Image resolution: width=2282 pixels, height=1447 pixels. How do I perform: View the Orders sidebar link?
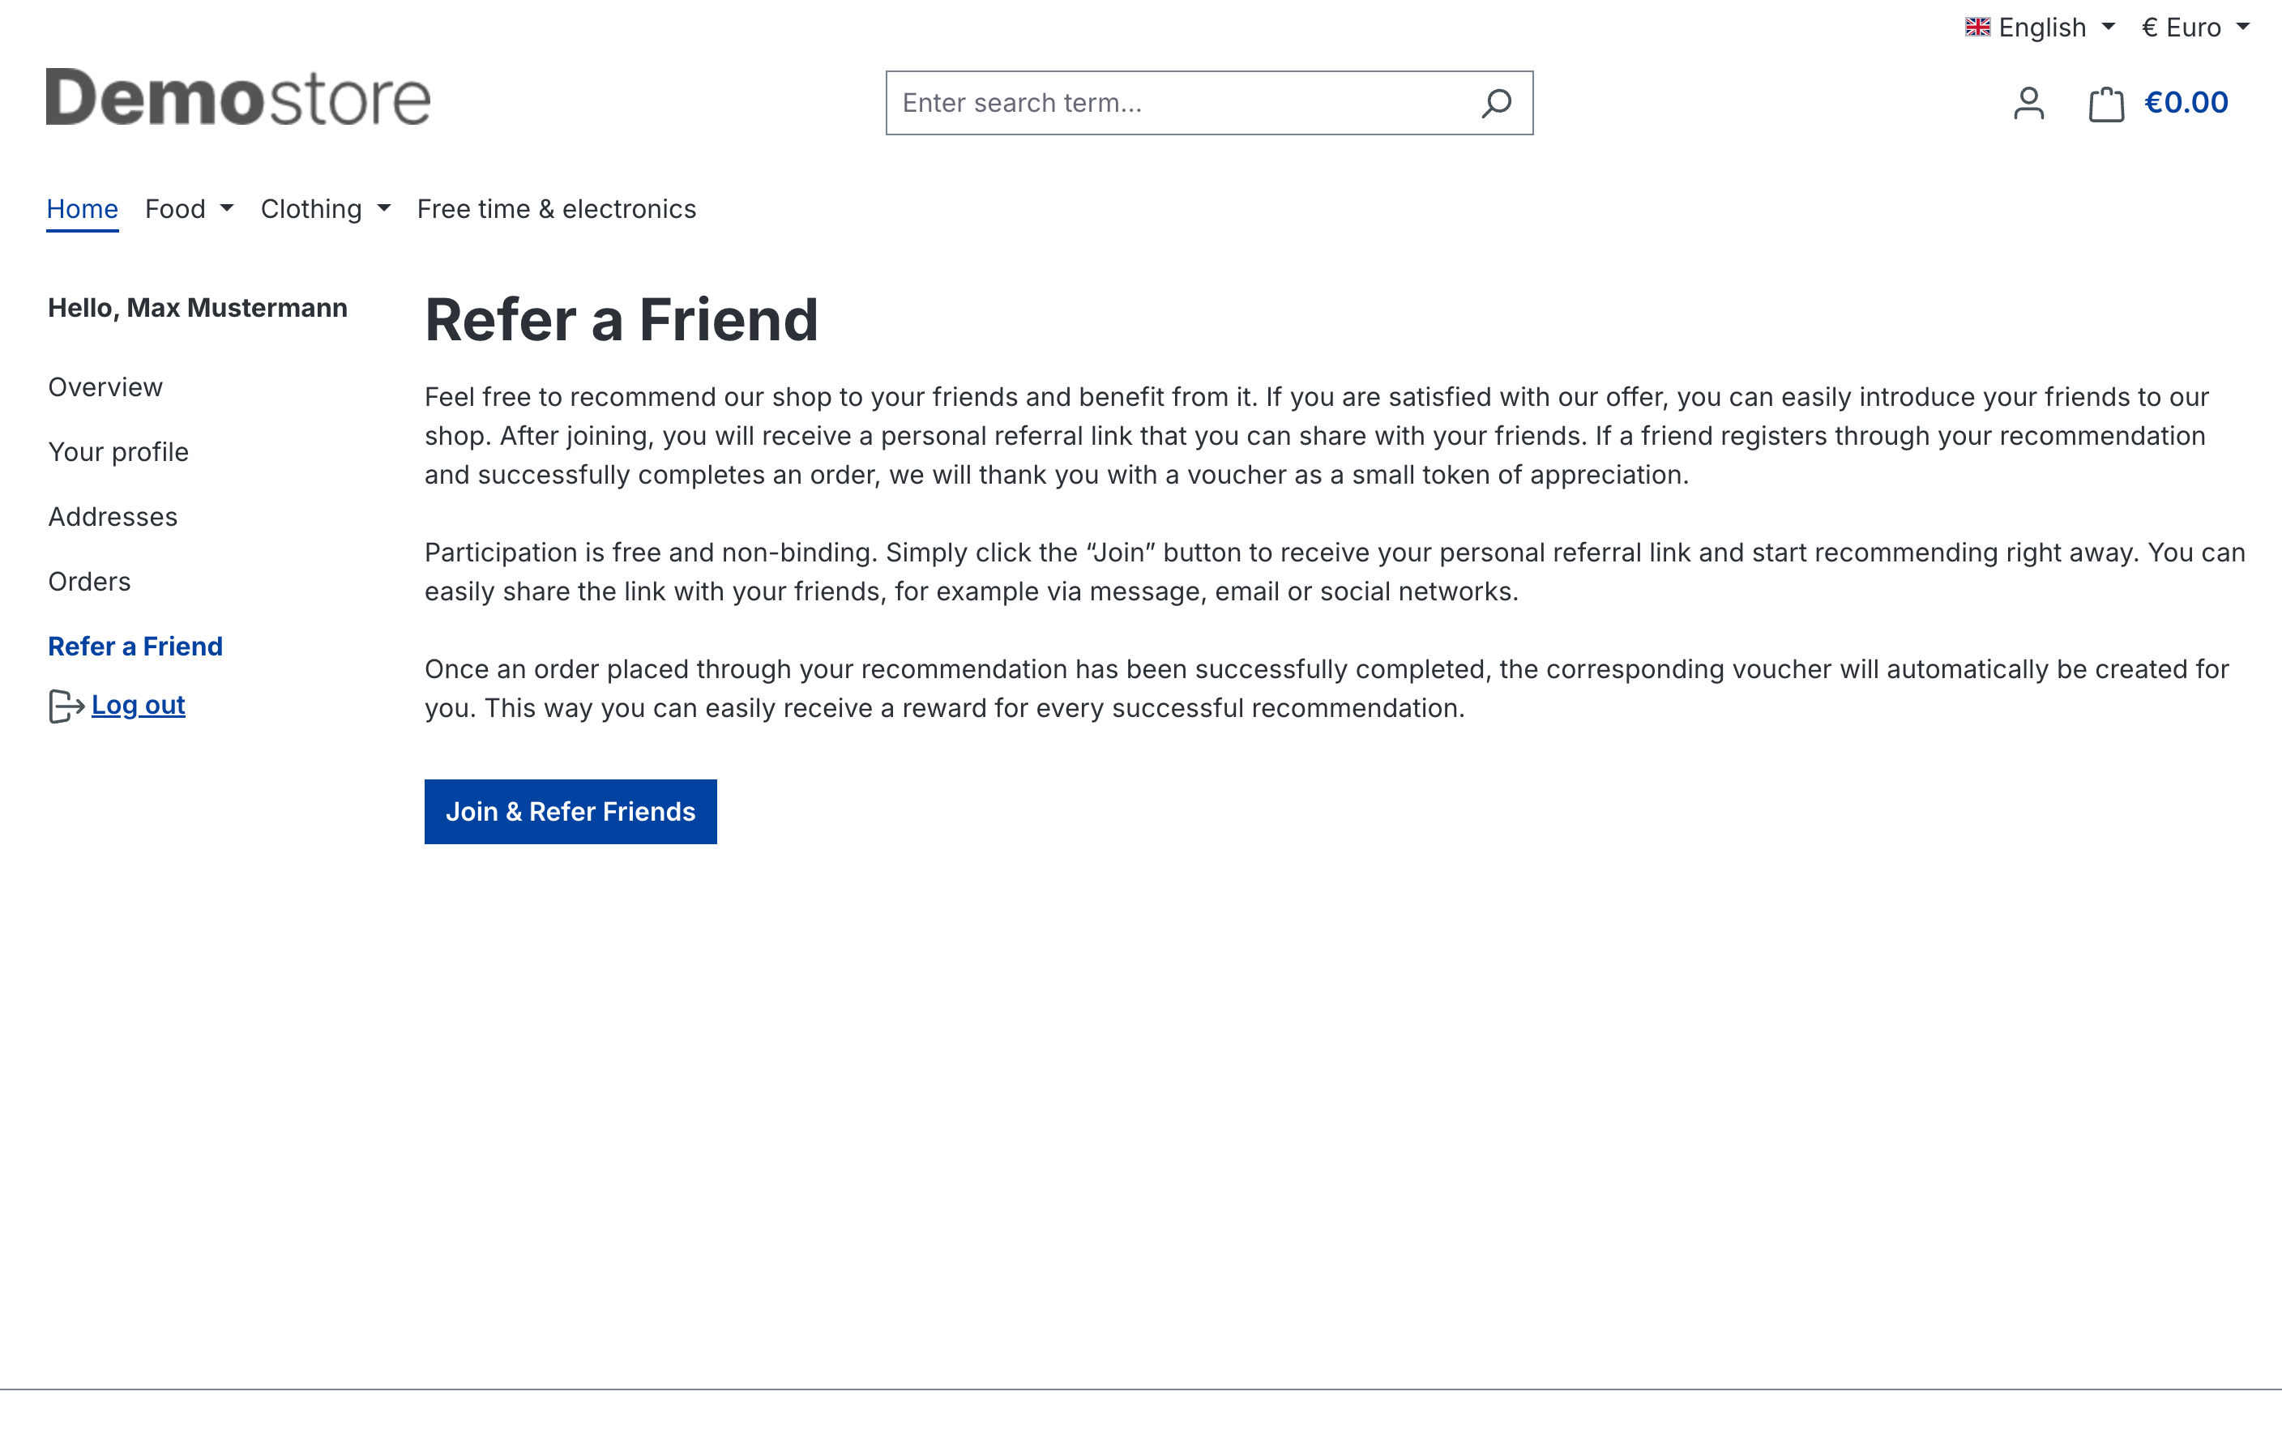(x=89, y=582)
